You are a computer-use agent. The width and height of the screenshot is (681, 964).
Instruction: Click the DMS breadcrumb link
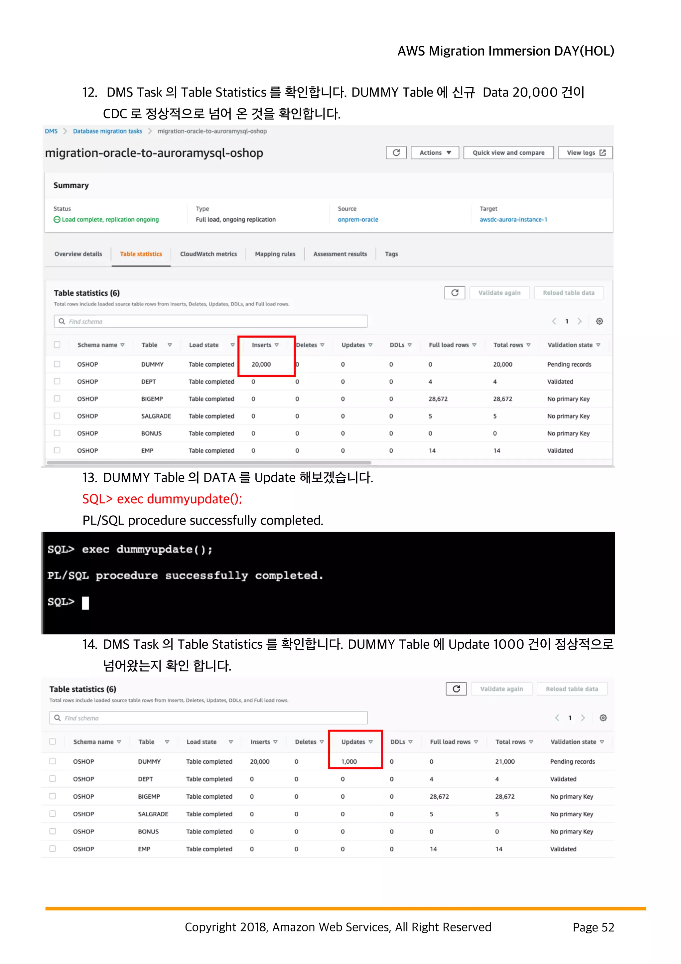(51, 131)
